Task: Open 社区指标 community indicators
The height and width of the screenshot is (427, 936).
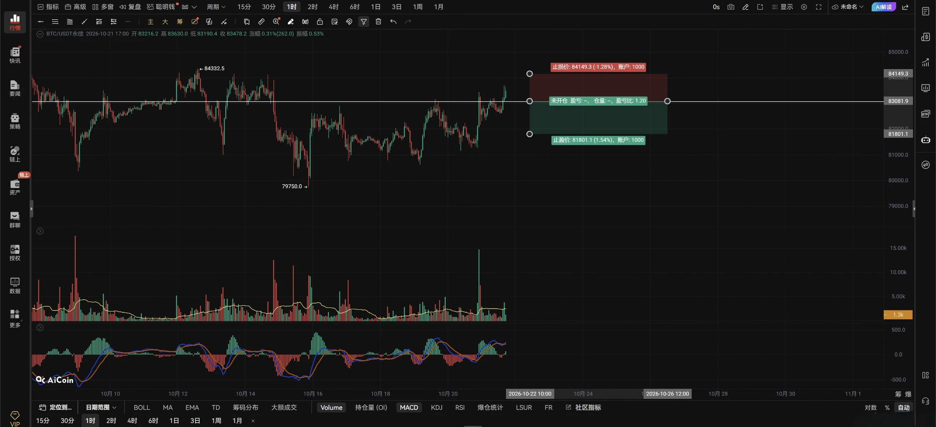Action: pos(584,407)
